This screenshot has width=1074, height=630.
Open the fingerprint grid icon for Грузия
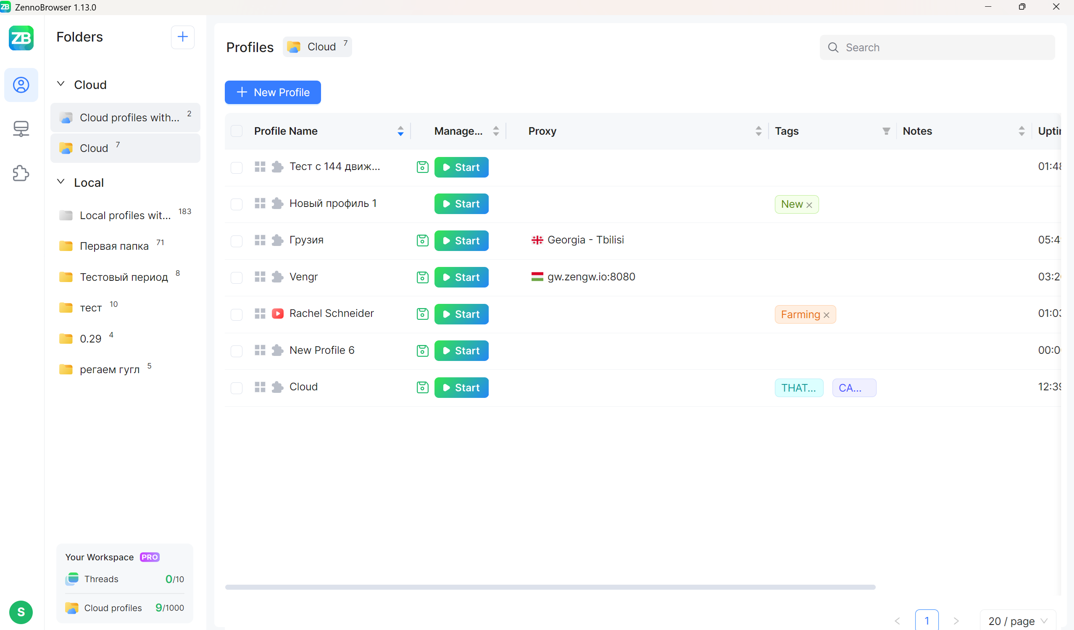260,240
